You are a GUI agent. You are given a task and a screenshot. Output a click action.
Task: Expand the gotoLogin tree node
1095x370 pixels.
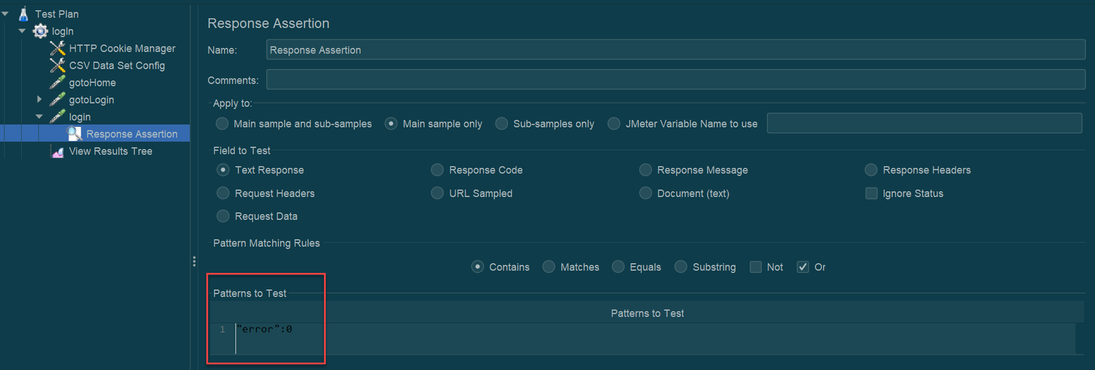point(39,99)
